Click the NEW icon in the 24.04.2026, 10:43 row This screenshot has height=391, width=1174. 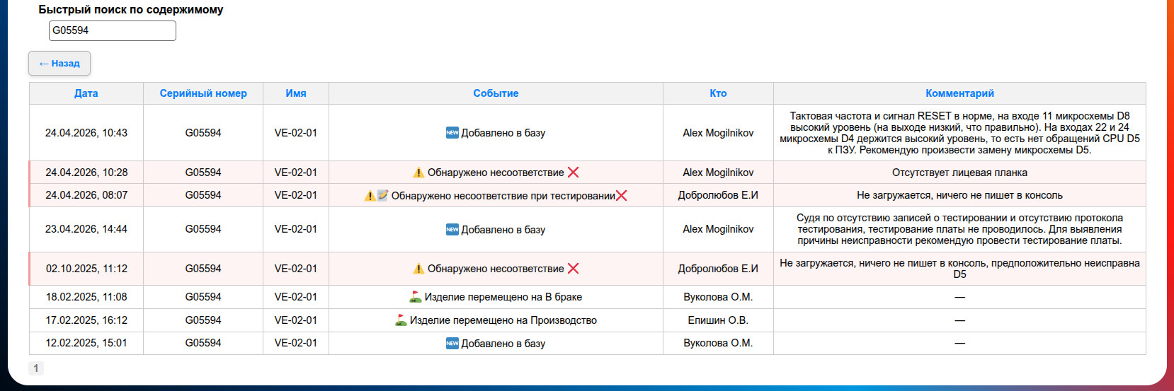452,133
